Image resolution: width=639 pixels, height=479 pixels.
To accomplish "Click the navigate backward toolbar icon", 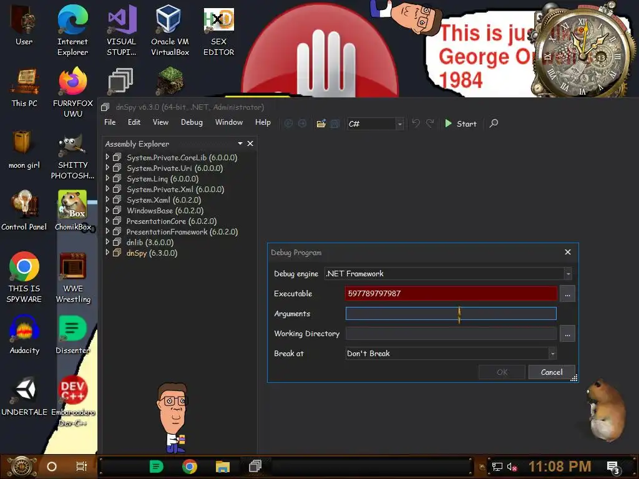I will pyautogui.click(x=288, y=123).
